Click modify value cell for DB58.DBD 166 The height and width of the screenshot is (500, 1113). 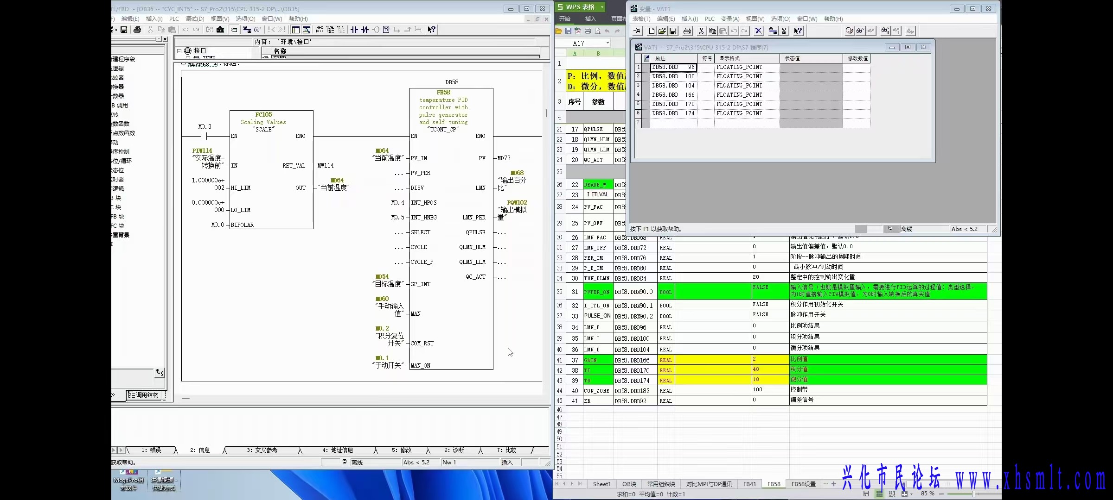click(x=856, y=95)
